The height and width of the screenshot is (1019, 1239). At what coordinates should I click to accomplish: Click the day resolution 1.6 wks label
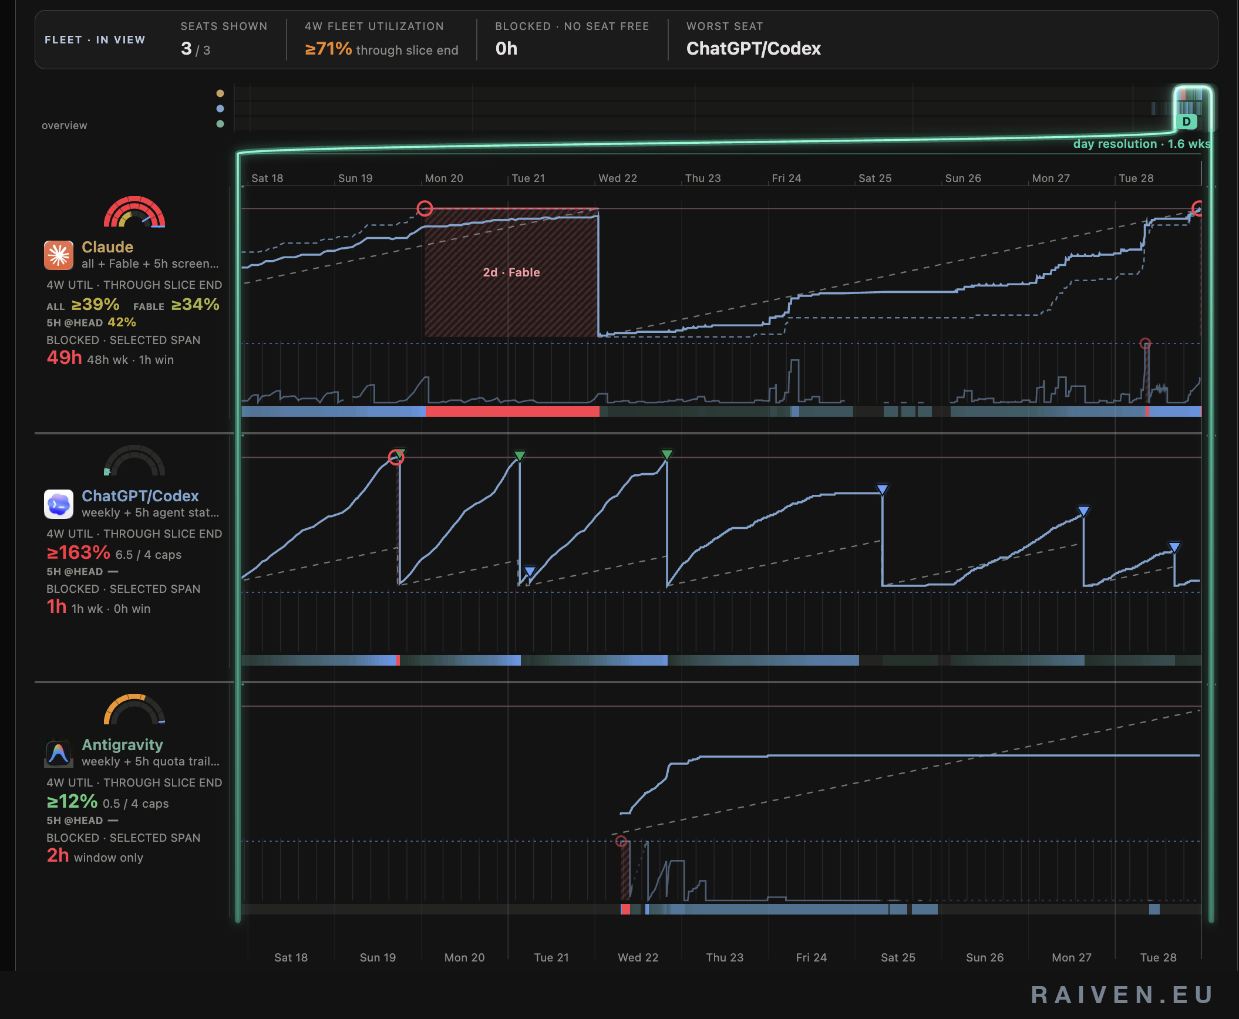click(x=1142, y=144)
